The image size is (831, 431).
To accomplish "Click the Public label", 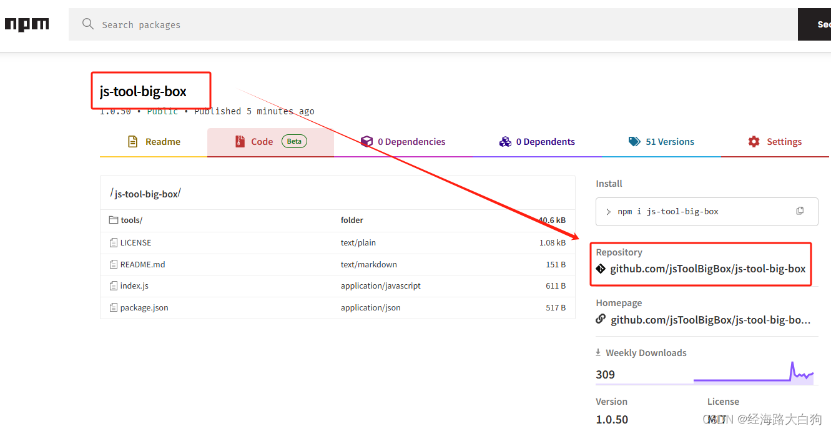I will (x=162, y=111).
